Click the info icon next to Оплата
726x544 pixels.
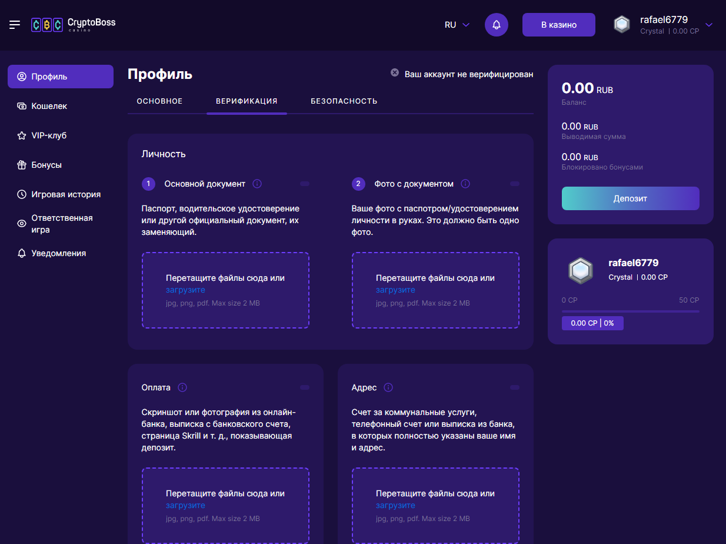(182, 387)
